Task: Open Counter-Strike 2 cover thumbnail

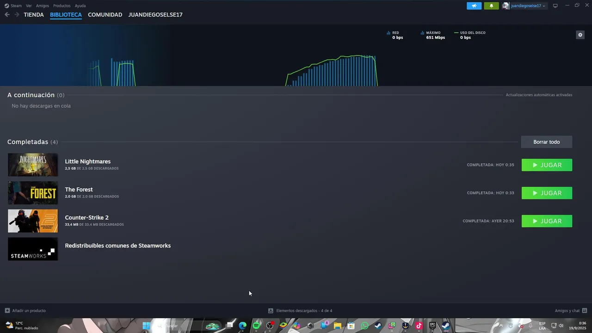Action: [33, 221]
